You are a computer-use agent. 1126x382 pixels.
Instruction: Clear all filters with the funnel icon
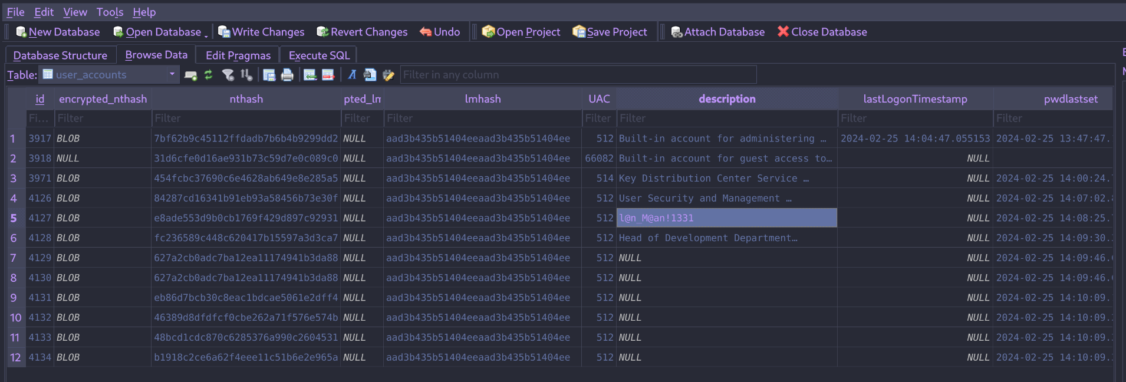[x=228, y=75]
